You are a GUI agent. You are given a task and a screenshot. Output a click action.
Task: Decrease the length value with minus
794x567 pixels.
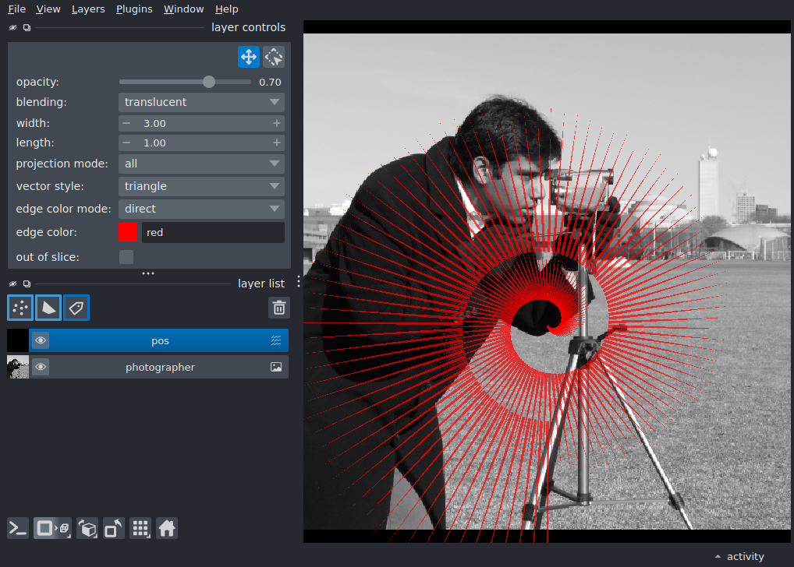(126, 143)
